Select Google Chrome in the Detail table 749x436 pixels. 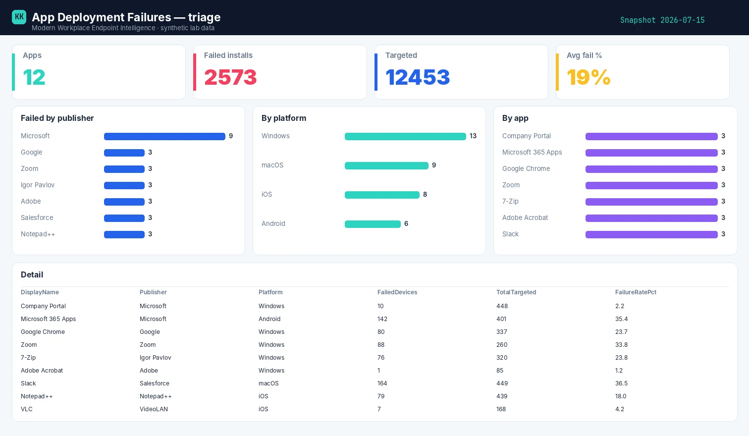coord(43,332)
